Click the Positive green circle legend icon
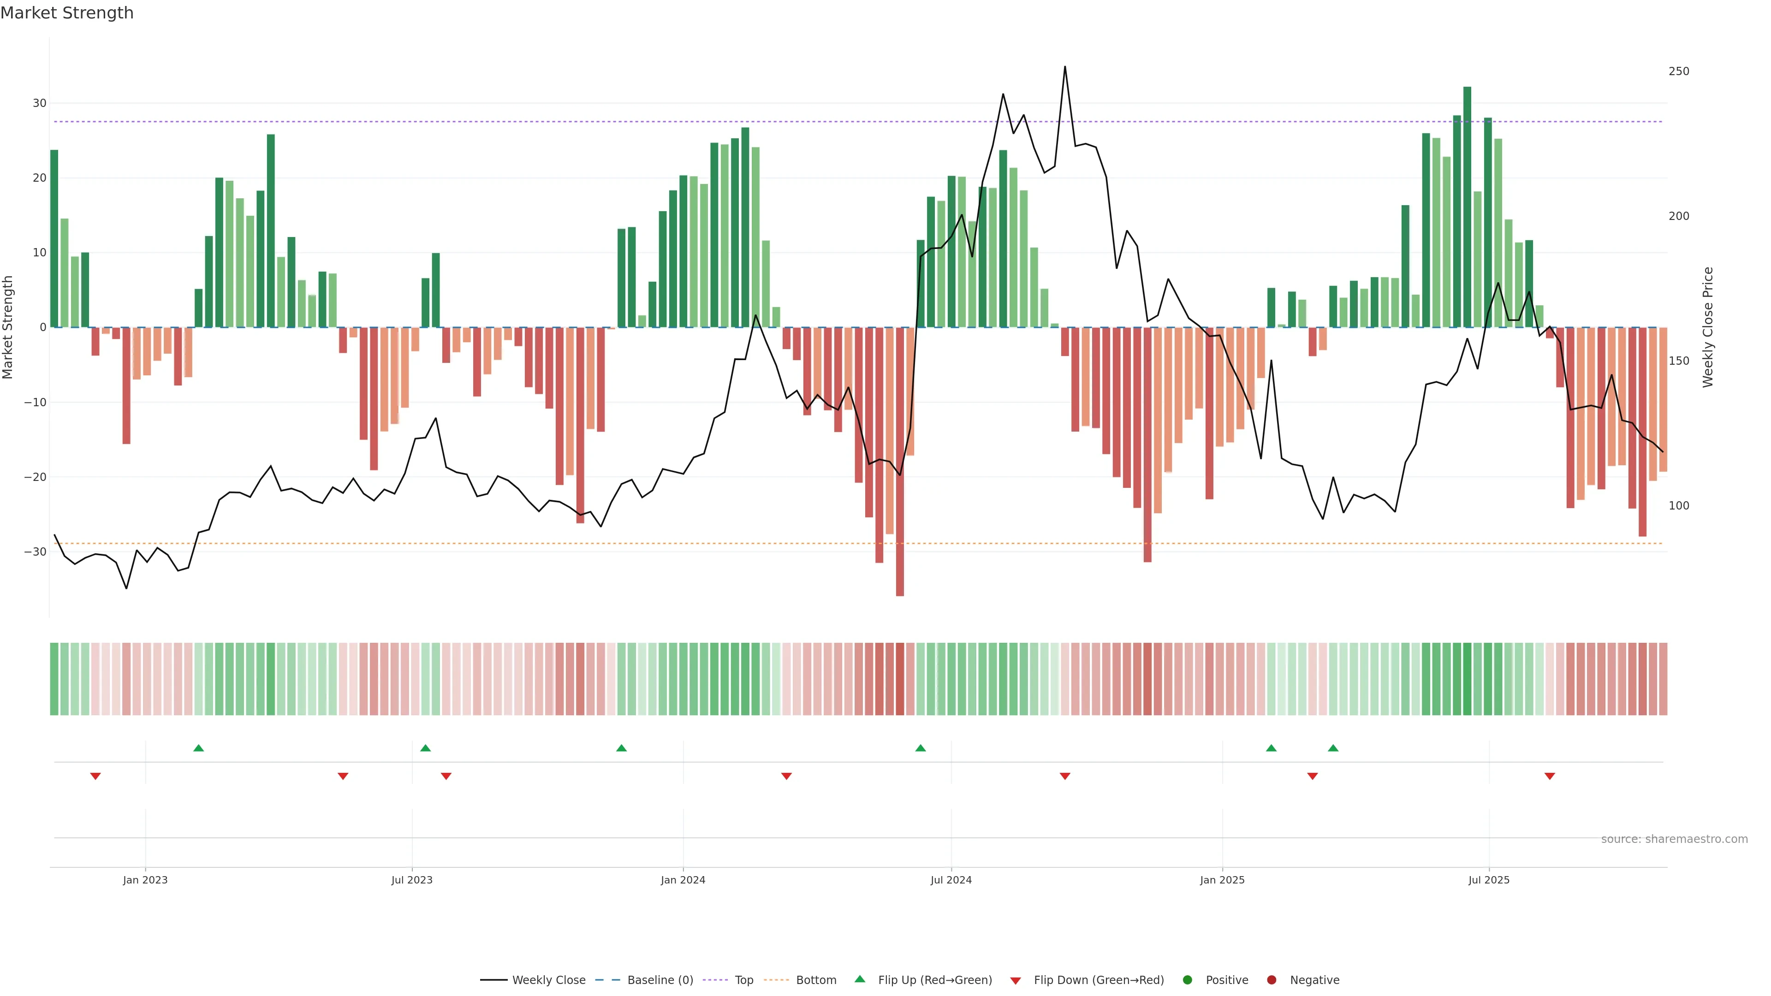The image size is (1771, 996). (x=1187, y=979)
